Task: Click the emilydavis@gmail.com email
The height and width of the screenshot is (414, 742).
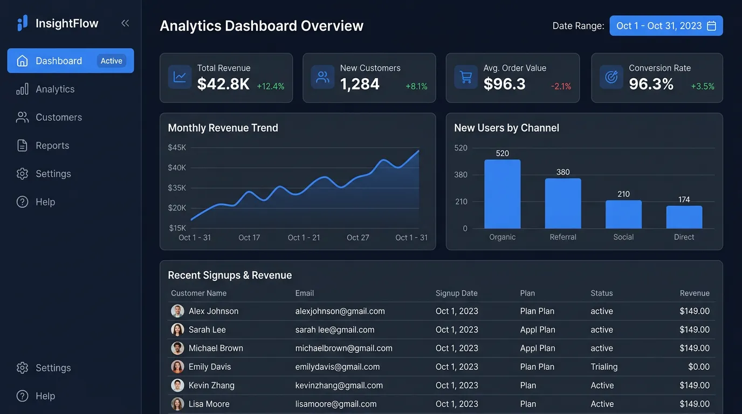Action: coord(338,367)
